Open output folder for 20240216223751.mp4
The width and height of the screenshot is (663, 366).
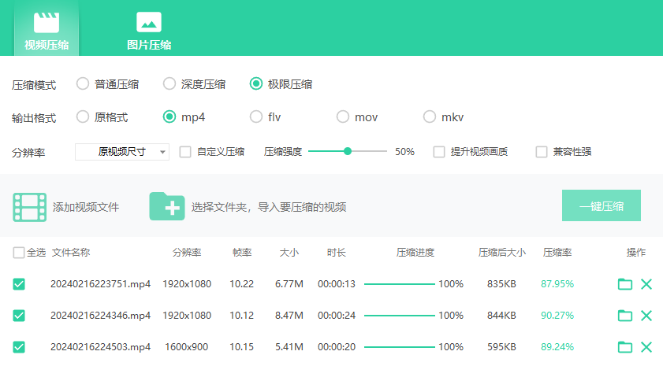625,284
